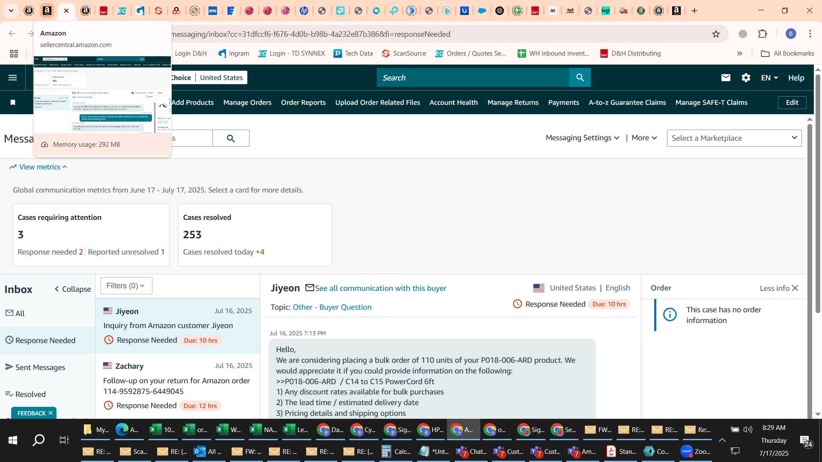Click Less info link
The height and width of the screenshot is (462, 822).
pos(774,288)
